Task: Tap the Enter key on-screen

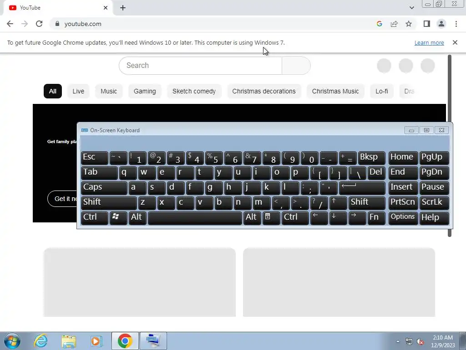Action: pos(362,188)
